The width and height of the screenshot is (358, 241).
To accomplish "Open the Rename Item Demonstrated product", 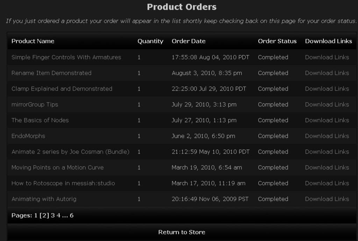I will click(51, 73).
